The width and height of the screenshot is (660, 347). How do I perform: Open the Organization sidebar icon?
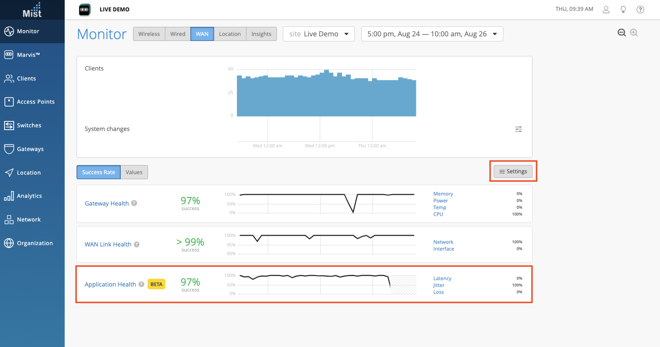click(x=9, y=243)
